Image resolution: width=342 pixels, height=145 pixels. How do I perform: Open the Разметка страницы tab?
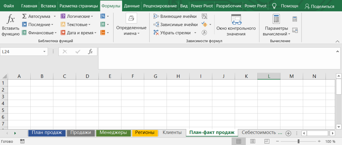coord(79,6)
